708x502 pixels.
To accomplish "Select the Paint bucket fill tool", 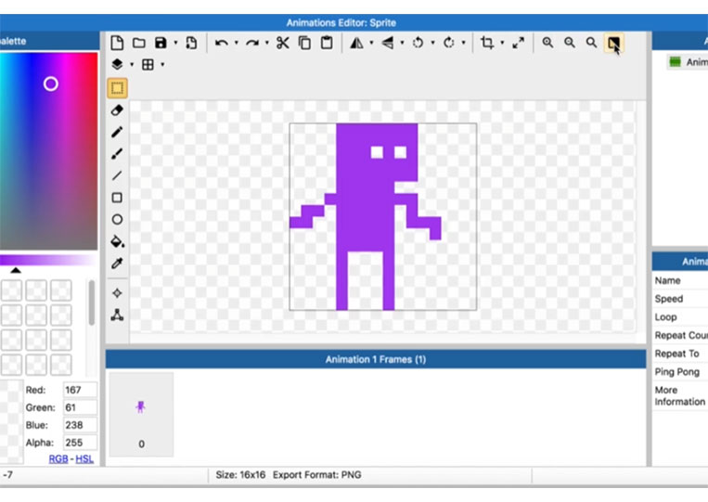I will coord(118,241).
